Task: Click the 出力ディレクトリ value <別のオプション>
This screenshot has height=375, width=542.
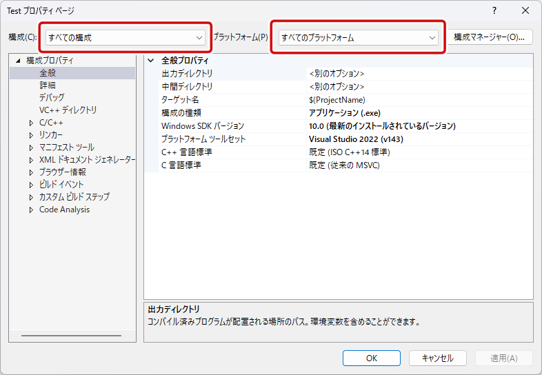Action: click(x=337, y=74)
